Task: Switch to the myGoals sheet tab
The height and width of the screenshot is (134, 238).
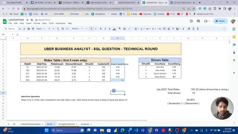Action: pyautogui.click(x=85, y=124)
